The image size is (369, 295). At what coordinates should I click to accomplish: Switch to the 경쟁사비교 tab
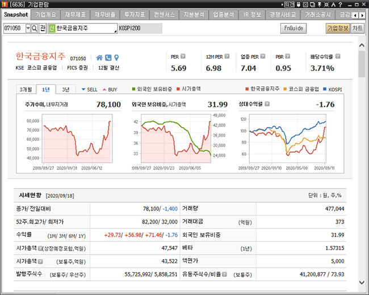click(283, 15)
